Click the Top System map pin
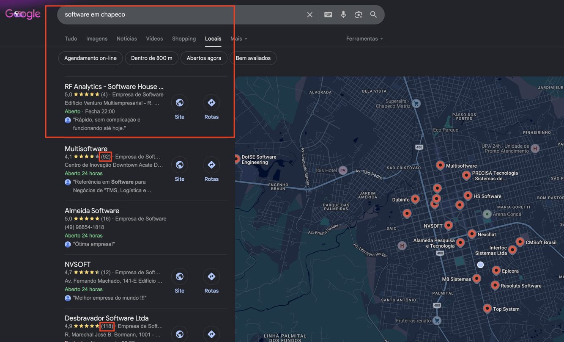 (487, 309)
